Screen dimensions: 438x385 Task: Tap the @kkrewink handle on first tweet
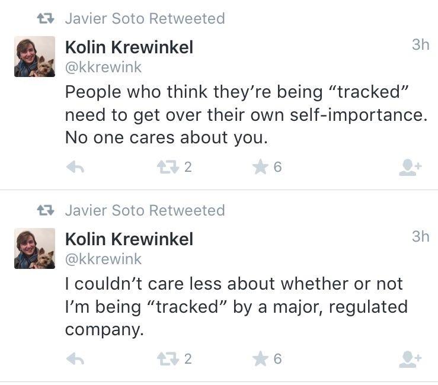(103, 68)
